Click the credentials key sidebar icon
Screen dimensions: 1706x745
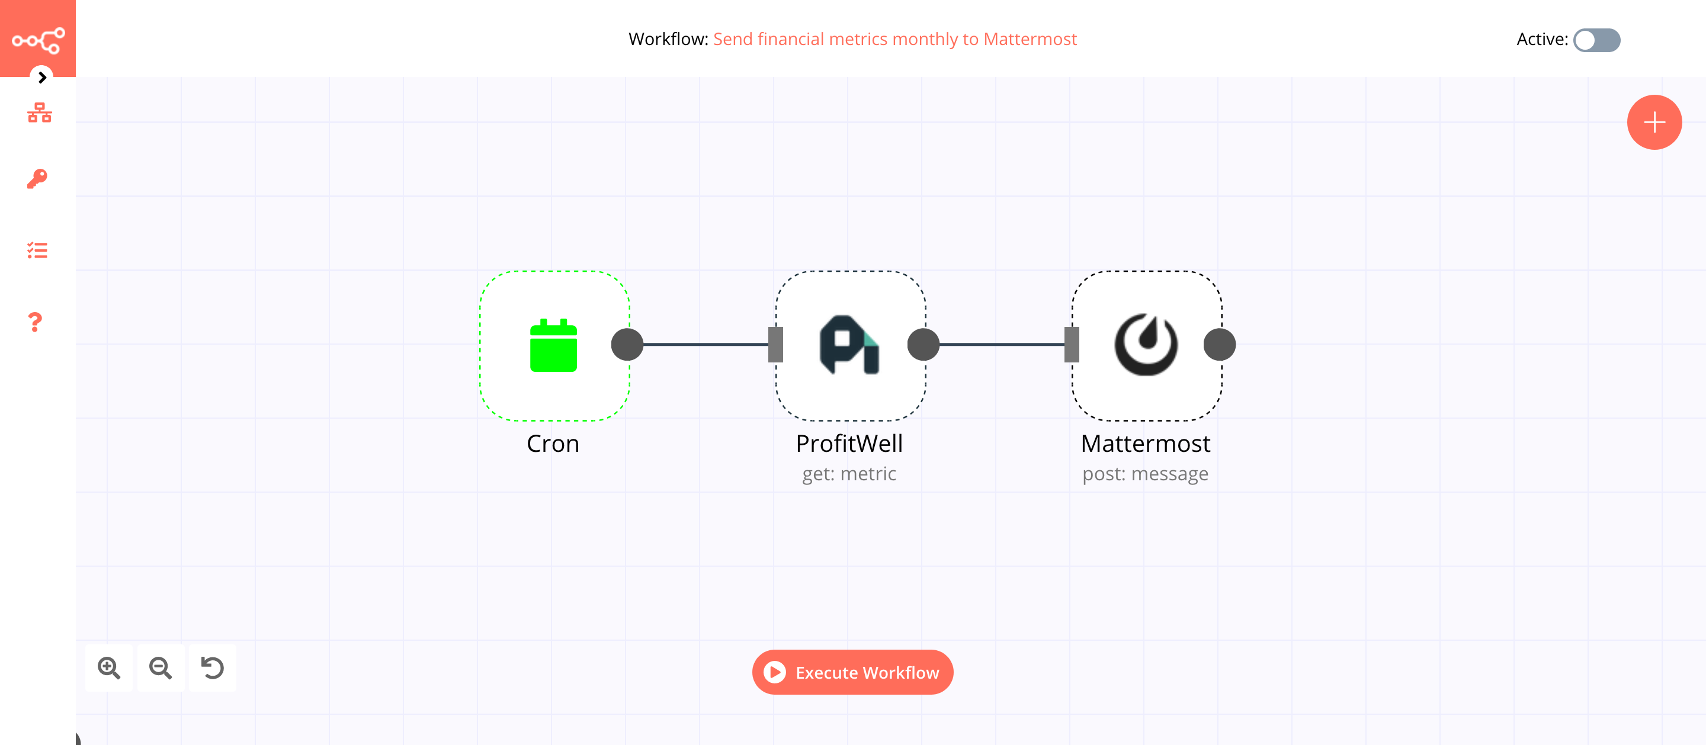pyautogui.click(x=37, y=177)
